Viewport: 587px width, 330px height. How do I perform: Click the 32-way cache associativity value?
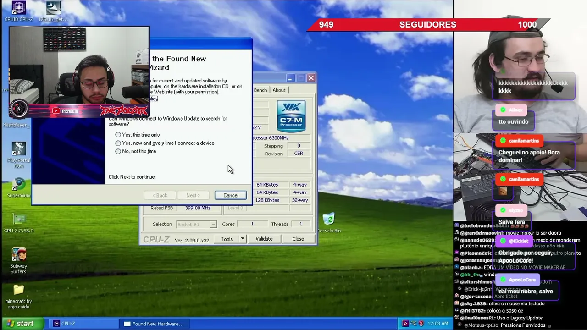(x=300, y=200)
